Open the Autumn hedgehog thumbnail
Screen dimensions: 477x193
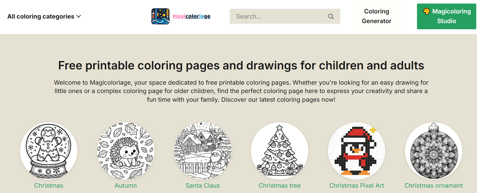126,151
